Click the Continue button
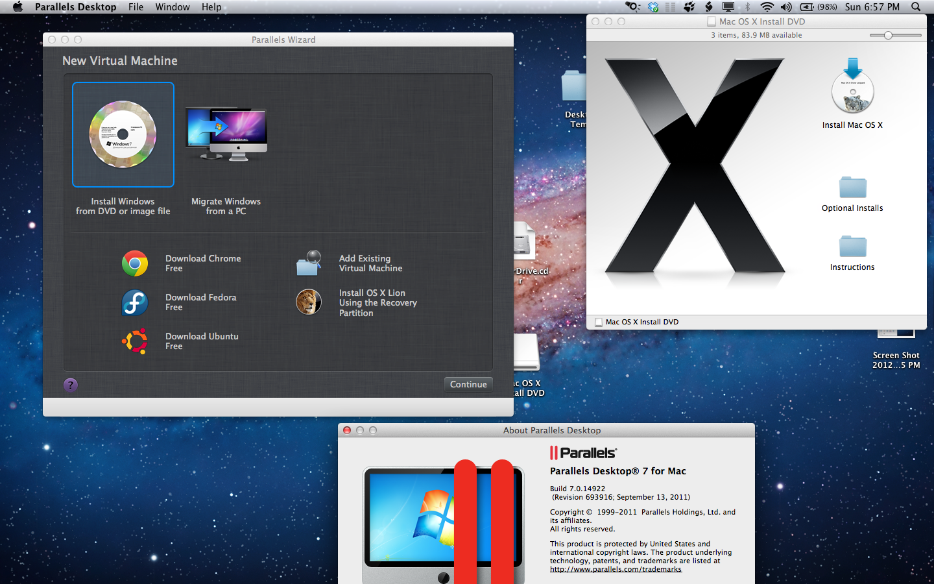This screenshot has height=584, width=934. tap(468, 384)
